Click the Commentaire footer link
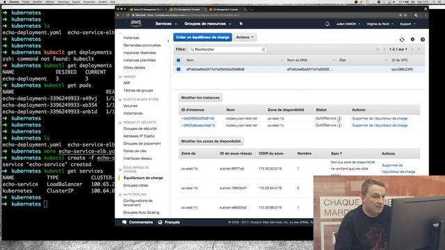 pyautogui.click(x=140, y=222)
